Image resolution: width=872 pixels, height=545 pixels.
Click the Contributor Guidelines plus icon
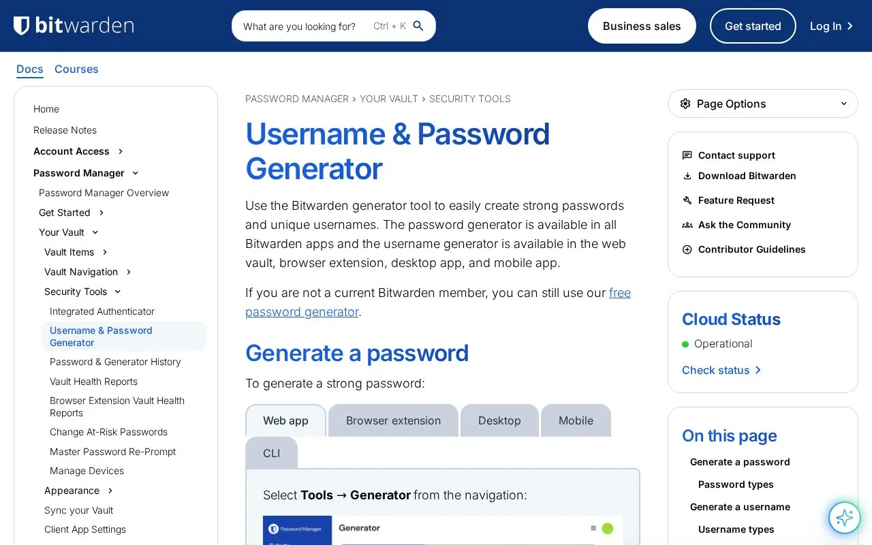[687, 249]
